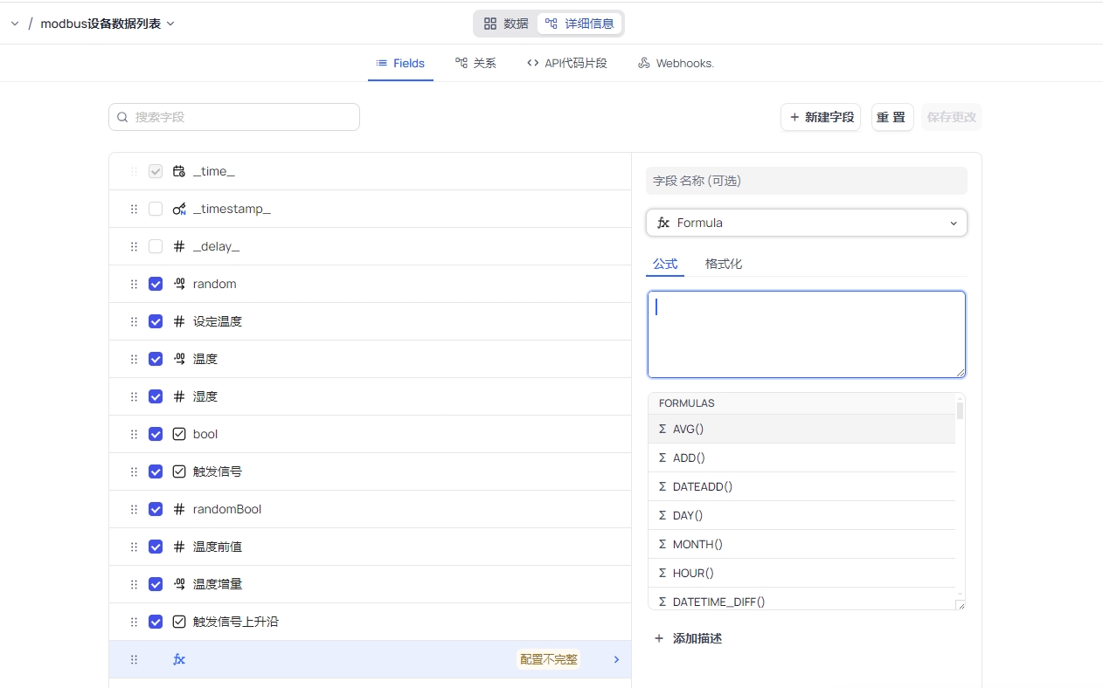
Task: Click the formula fx icon in highlighted row
Action: [x=179, y=659]
